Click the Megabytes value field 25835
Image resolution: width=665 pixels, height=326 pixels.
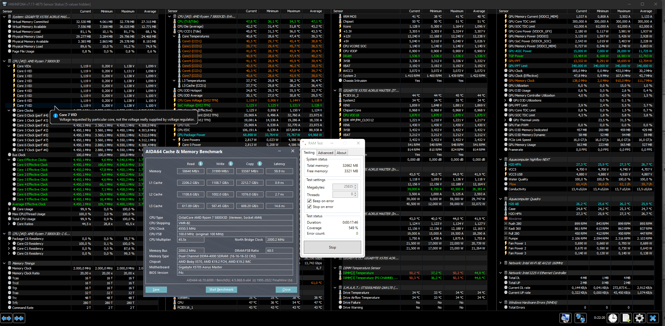pyautogui.click(x=343, y=187)
